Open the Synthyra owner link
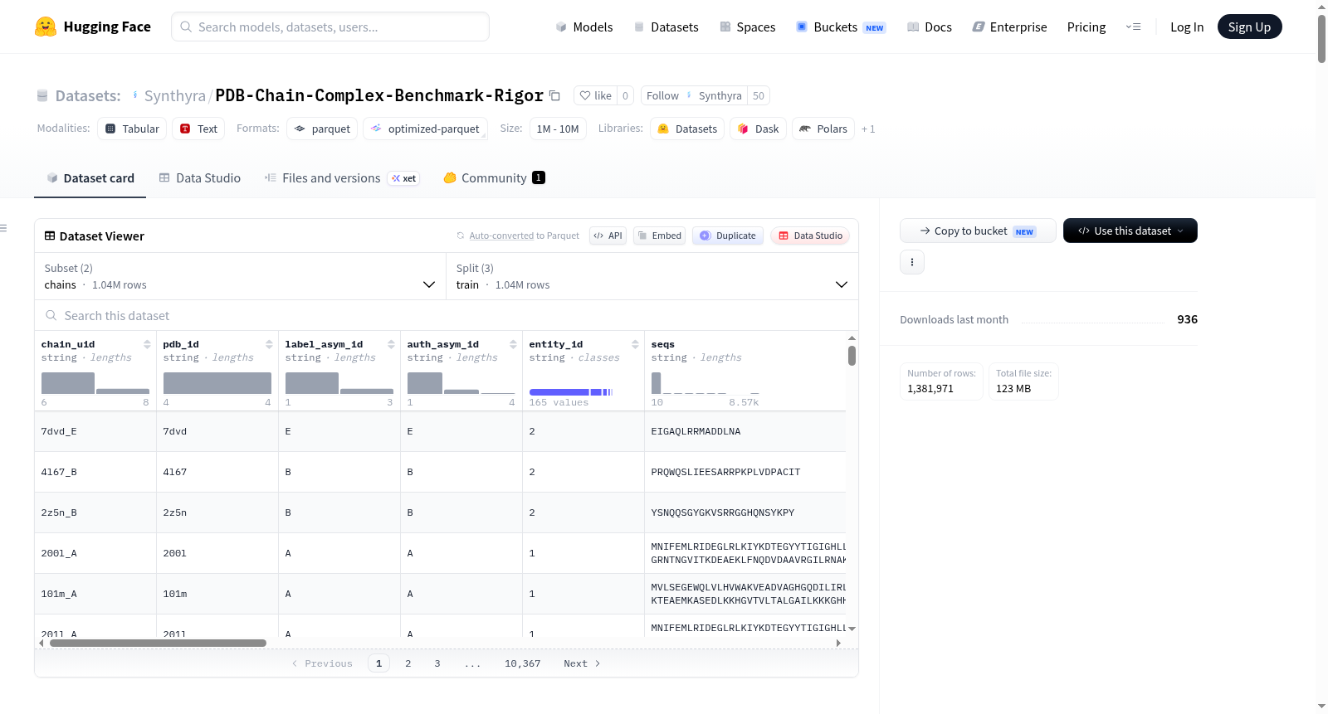 pos(174,96)
